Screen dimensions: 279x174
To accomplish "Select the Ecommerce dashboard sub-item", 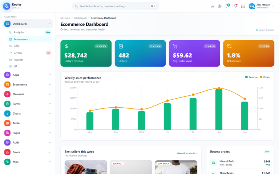I will coord(30,39).
